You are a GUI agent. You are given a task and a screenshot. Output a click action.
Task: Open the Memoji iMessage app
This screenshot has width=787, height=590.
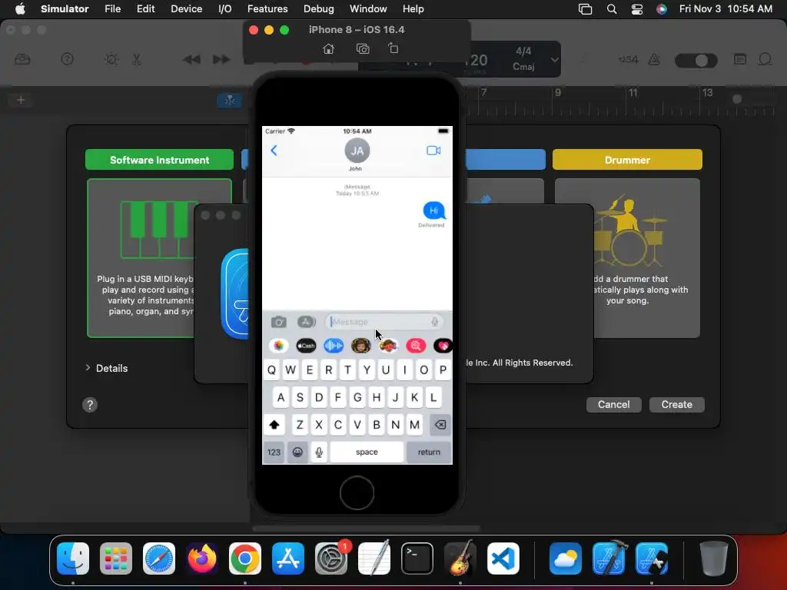pos(360,346)
